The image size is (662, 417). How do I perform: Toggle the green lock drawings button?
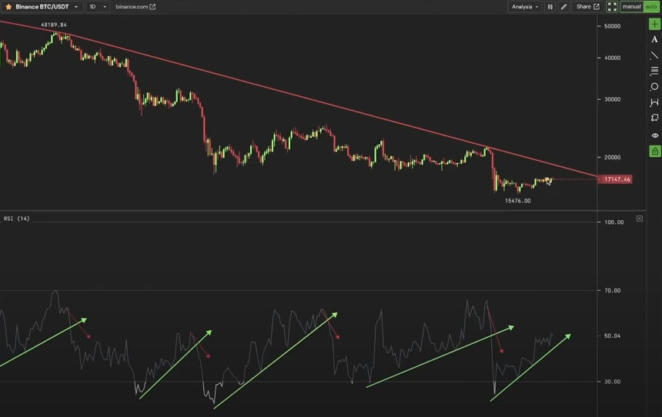[655, 151]
